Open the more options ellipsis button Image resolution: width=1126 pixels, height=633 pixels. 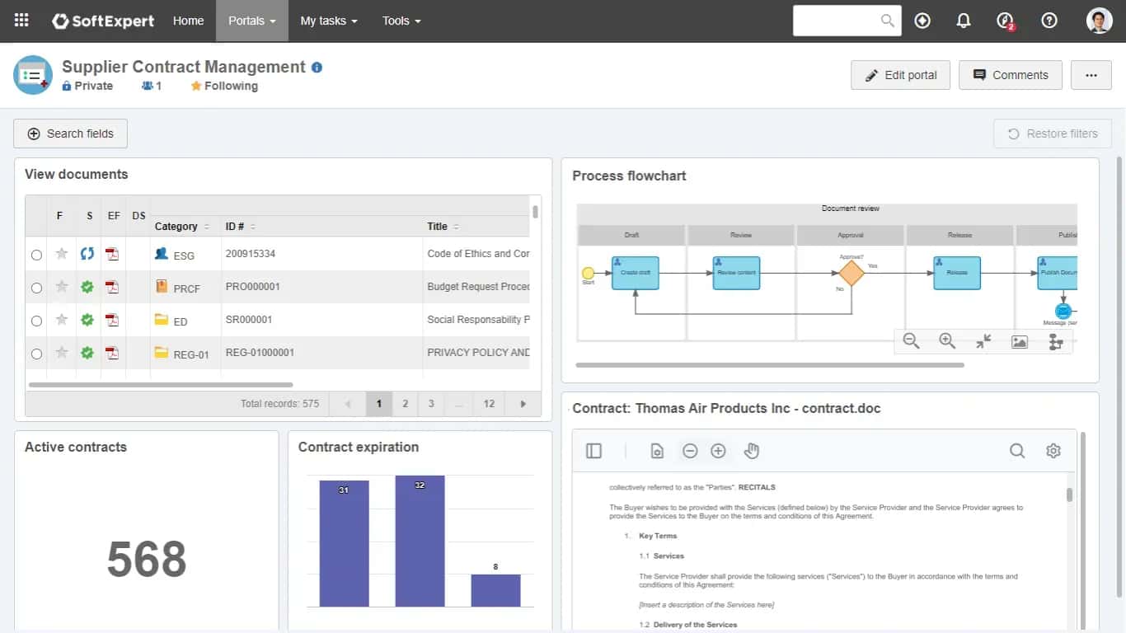point(1091,75)
